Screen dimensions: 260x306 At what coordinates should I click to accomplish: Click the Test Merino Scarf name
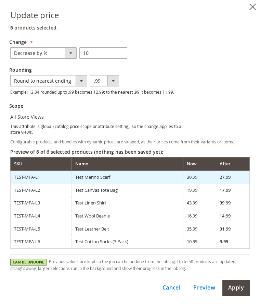(93, 177)
